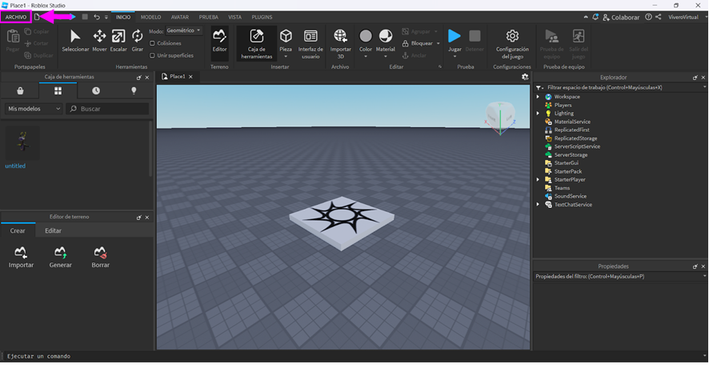Image resolution: width=709 pixels, height=380 pixels.
Task: Click the Colaborar button
Action: [621, 17]
